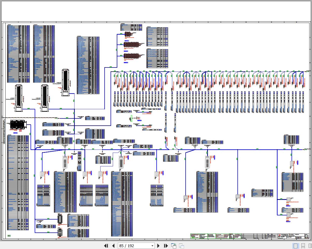Click the tall ECU connector near center-top
Viewport: 312px width, 249px height.
(66, 82)
